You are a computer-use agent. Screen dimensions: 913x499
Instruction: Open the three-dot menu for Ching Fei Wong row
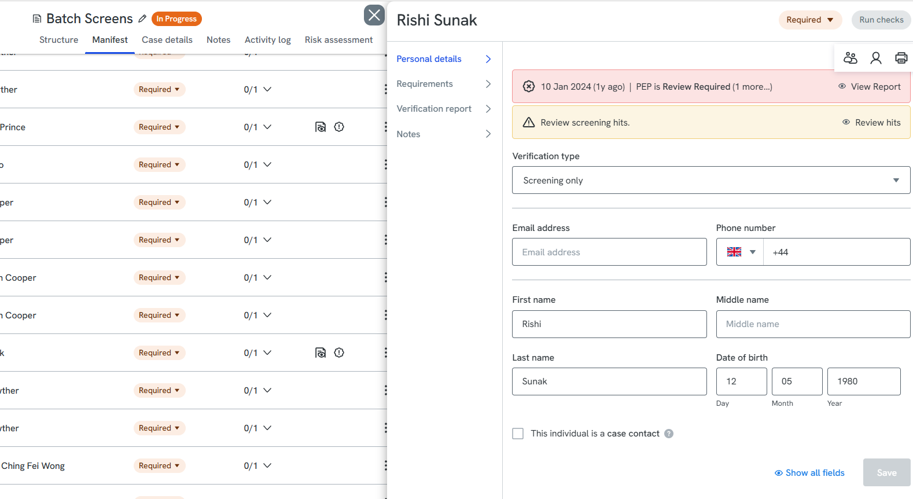coord(385,465)
